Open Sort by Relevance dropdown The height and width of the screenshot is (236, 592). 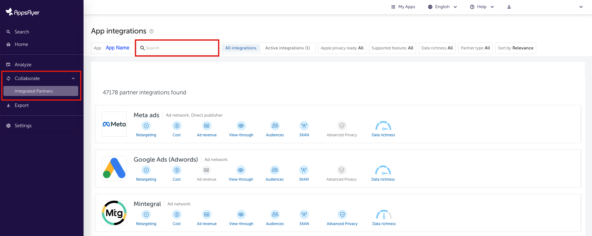[516, 48]
